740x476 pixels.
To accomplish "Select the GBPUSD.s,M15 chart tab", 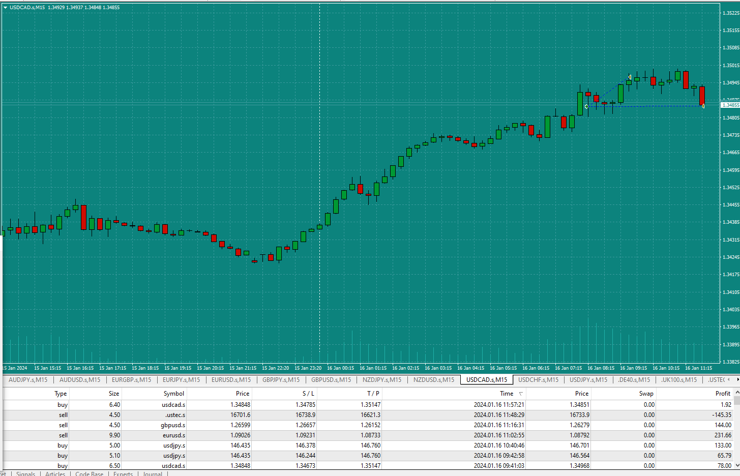I will click(331, 380).
